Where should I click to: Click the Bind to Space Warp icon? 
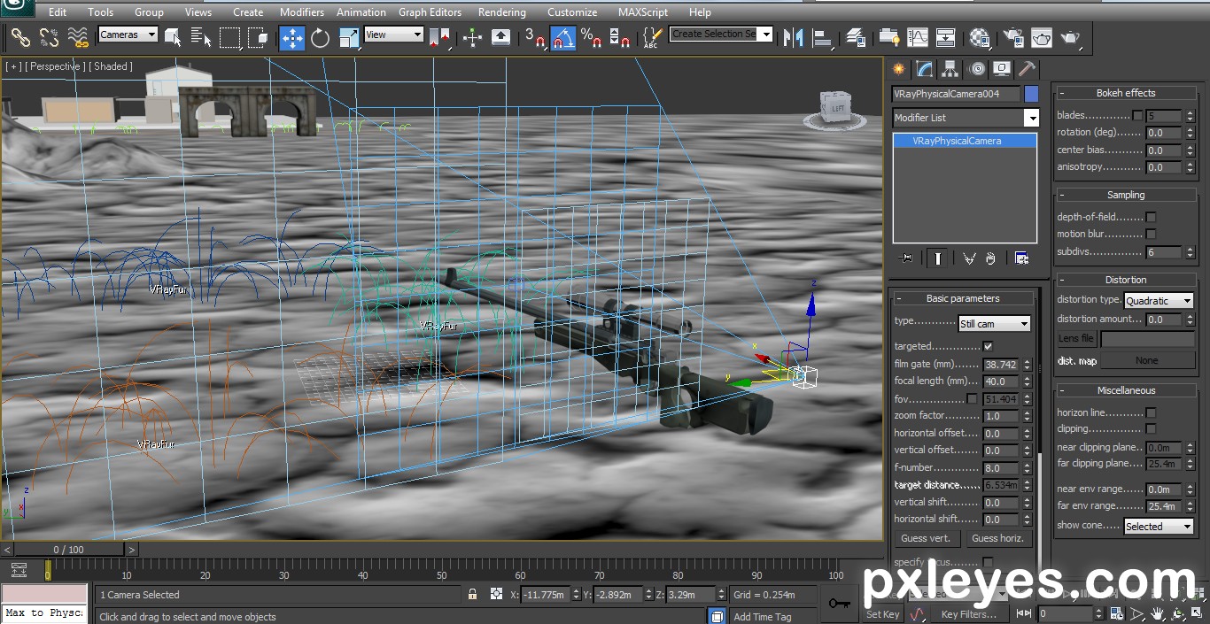(79, 37)
